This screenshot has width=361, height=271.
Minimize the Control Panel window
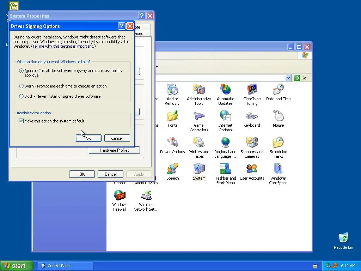[x=291, y=47]
